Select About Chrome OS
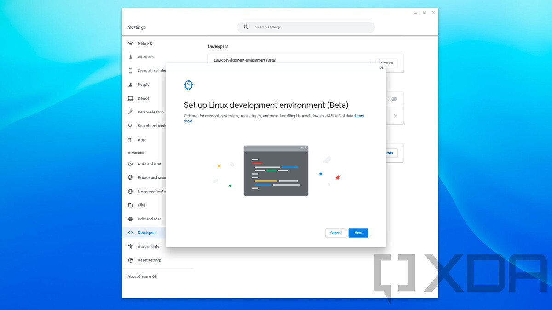 coord(142,276)
